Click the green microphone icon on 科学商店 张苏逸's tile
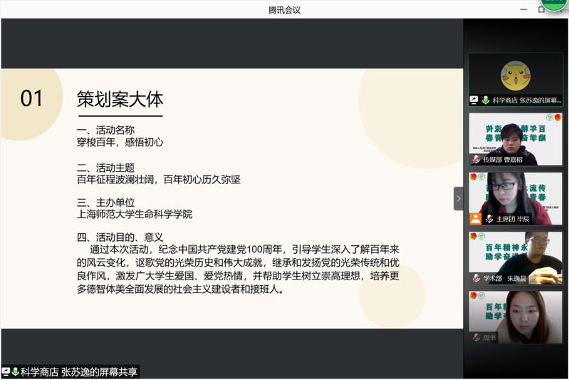This screenshot has width=569, height=380. tap(486, 100)
